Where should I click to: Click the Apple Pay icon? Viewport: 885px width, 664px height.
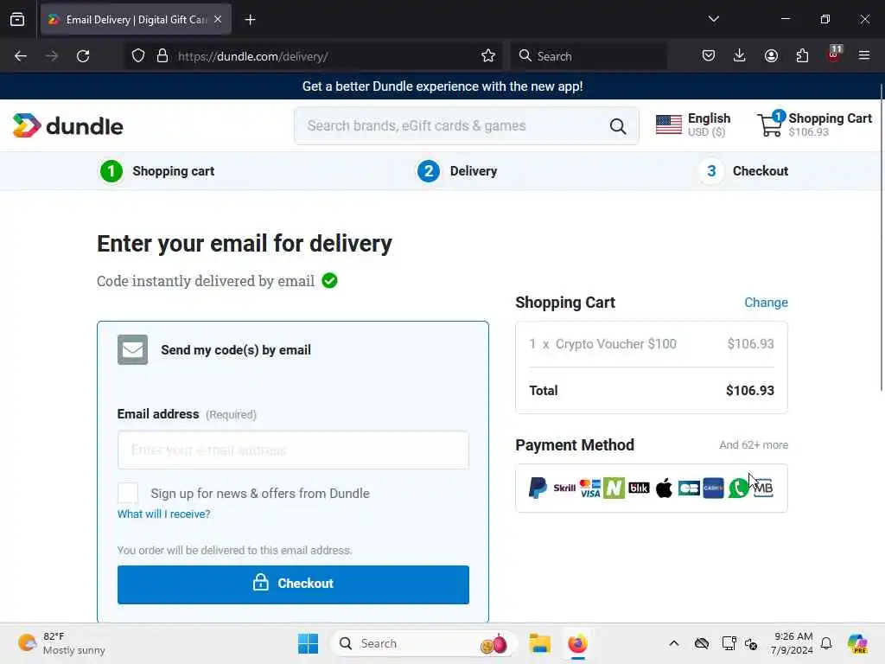point(665,488)
